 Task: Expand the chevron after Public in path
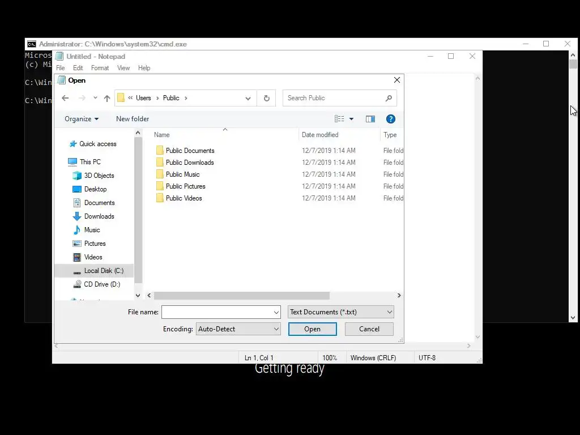tap(186, 98)
